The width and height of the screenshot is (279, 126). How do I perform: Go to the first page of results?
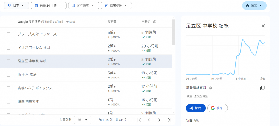pos(139,120)
